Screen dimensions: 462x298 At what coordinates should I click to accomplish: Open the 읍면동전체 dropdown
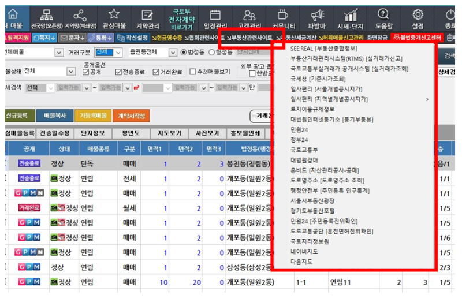pyautogui.click(x=172, y=53)
